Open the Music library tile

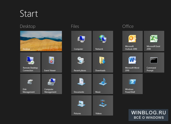click(x=103, y=84)
